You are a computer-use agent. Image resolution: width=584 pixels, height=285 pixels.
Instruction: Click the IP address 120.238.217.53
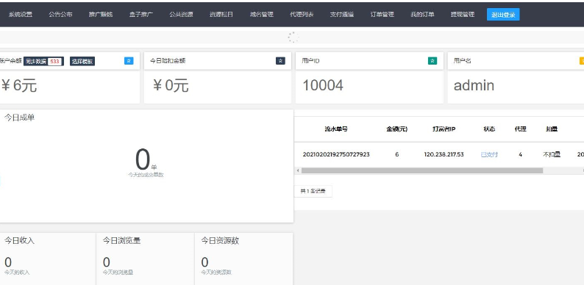tap(444, 154)
